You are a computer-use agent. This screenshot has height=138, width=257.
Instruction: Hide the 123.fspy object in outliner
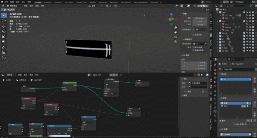pos(250,15)
